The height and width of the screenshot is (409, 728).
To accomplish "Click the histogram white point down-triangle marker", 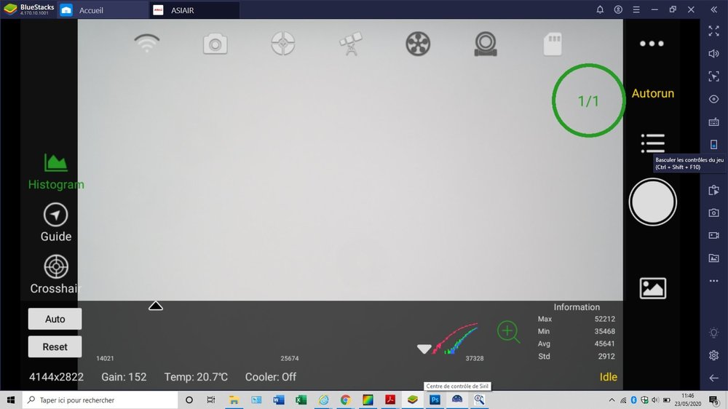I will (x=424, y=349).
